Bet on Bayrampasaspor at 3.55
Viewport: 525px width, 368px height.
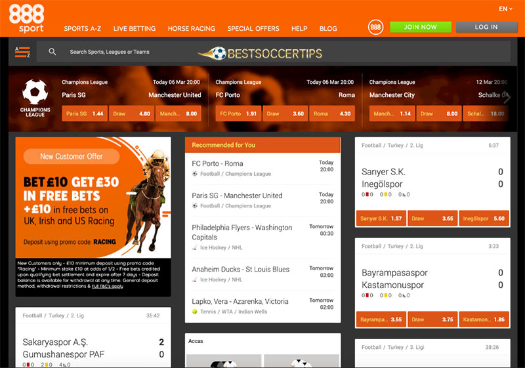tap(381, 319)
